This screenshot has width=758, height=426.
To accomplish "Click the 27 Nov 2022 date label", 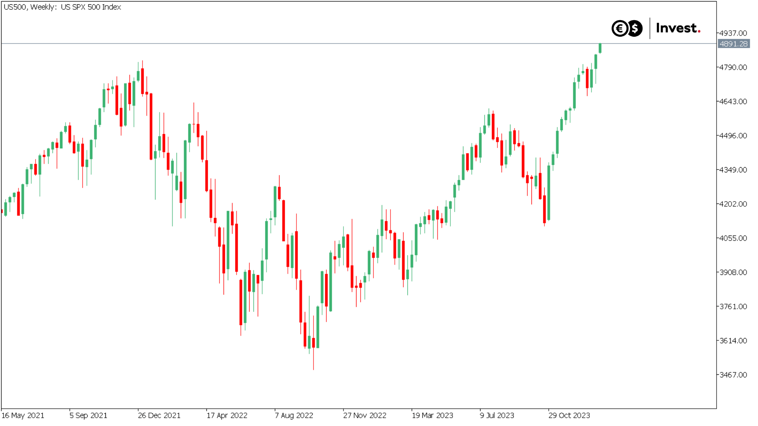I will click(x=365, y=415).
